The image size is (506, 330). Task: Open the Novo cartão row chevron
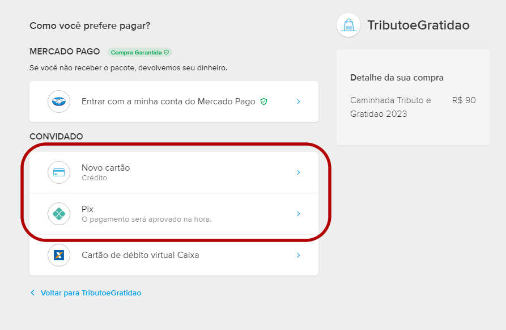[299, 172]
